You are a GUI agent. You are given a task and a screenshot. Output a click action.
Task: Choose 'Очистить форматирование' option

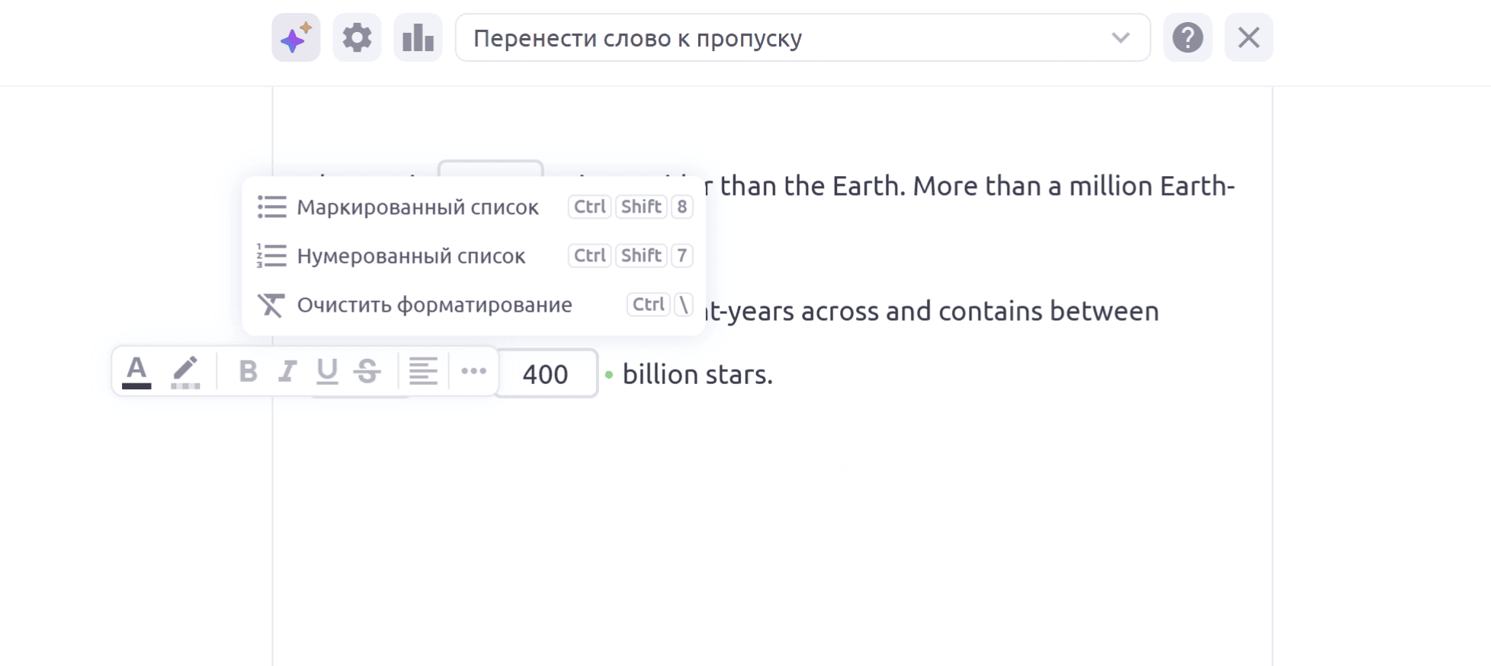point(474,305)
